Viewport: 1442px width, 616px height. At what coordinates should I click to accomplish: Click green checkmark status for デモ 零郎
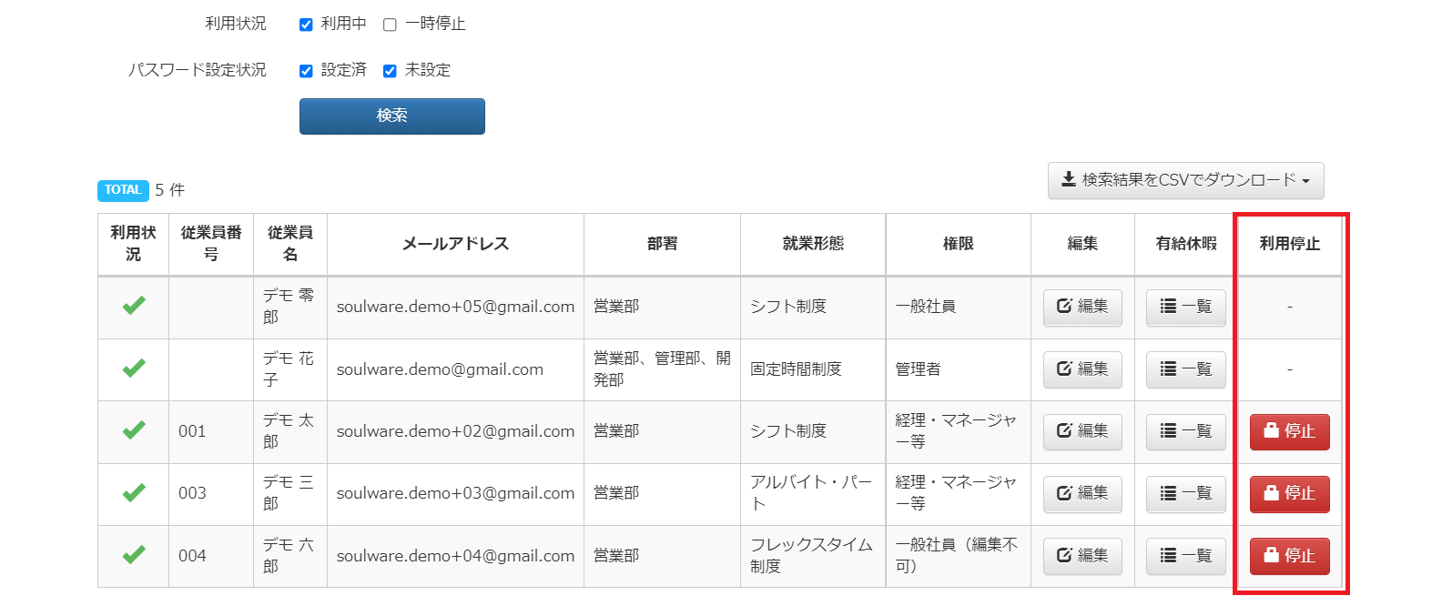[x=134, y=307]
